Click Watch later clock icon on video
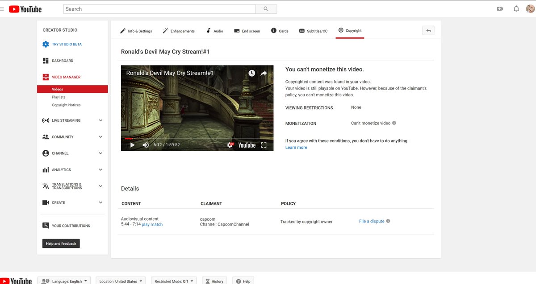The width and height of the screenshot is (536, 284). tap(252, 73)
